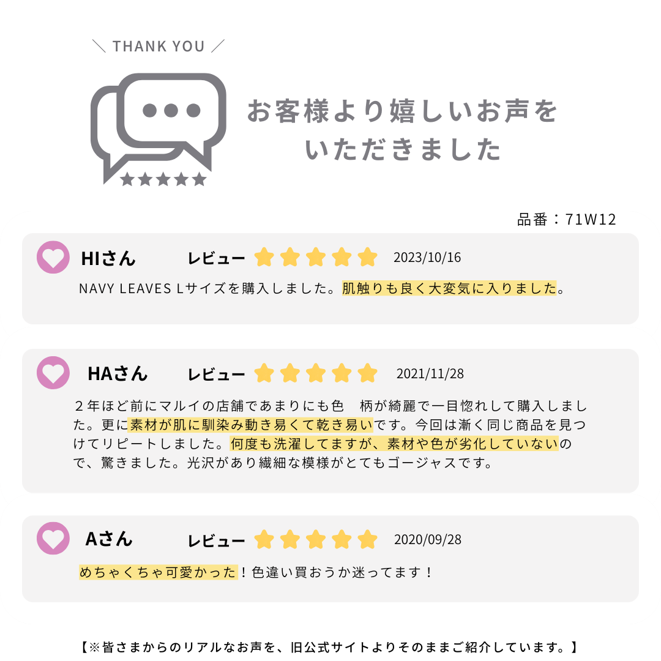Click the highlighted text めちゃくちゃ可愛かった
This screenshot has height=661, width=661.
coord(158,573)
